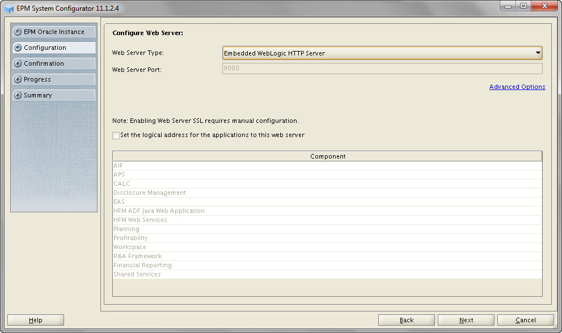Select the Configuration step
The height and width of the screenshot is (333, 562).
tap(54, 48)
